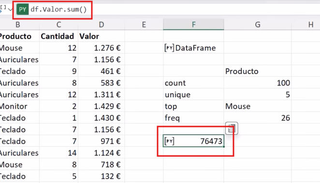Select column D header

click(102, 25)
